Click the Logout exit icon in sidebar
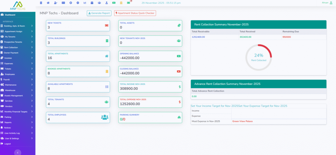The image size is (336, 155). click(x=2, y=144)
